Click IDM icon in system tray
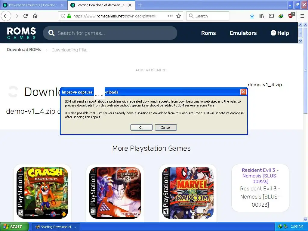This screenshot has height=231, width=308. tap(280, 226)
